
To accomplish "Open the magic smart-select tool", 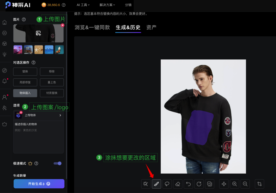I will 146,184.
